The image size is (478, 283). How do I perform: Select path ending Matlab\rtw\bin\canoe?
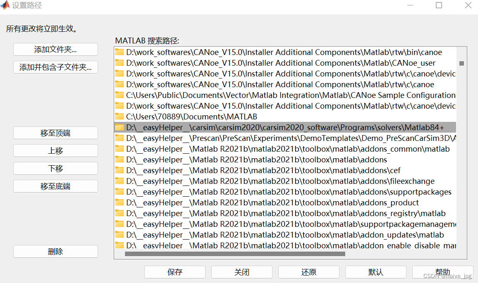point(285,52)
